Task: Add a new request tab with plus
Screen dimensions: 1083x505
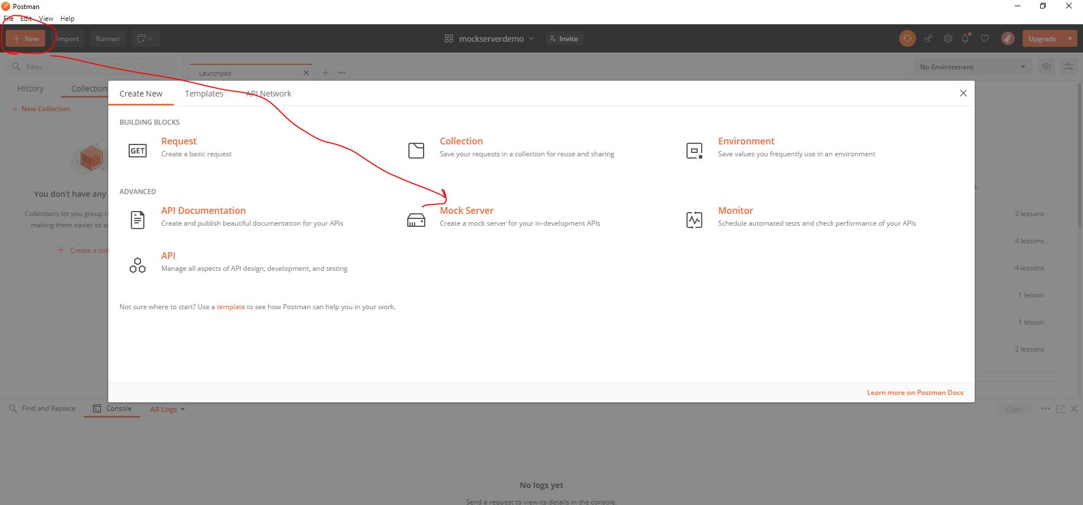Action: click(x=325, y=73)
